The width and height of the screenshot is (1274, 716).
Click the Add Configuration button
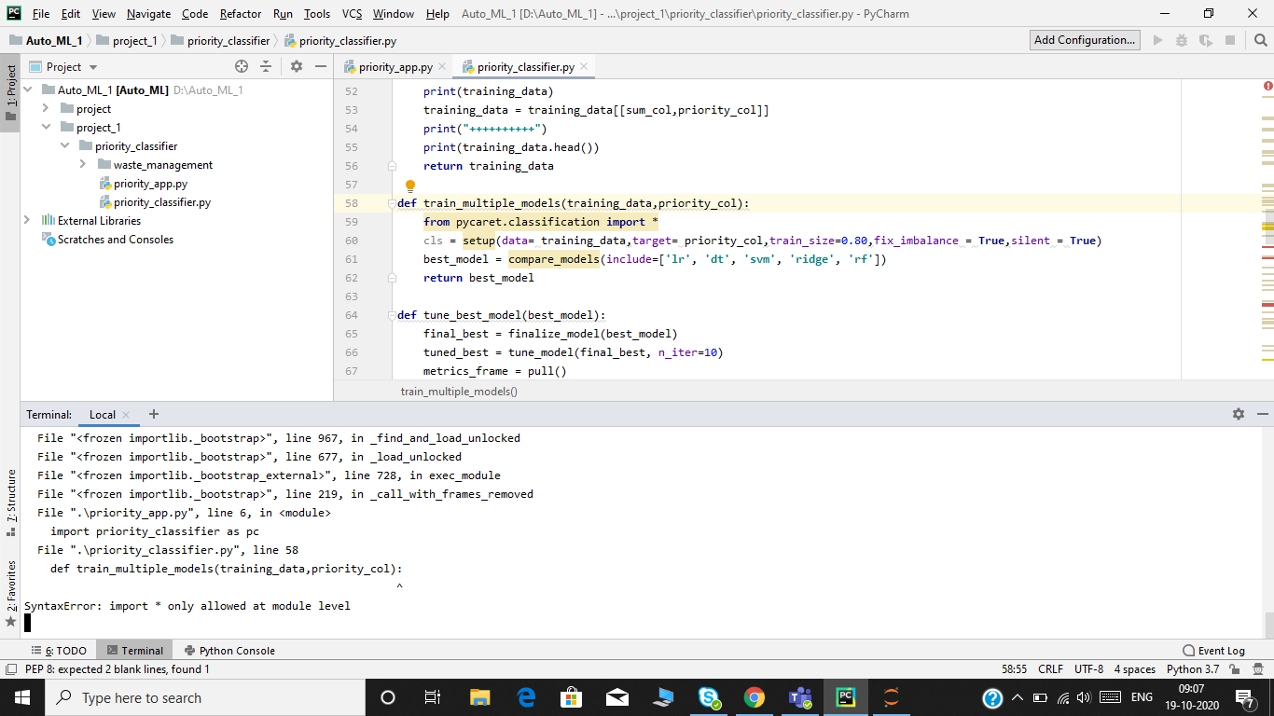[1085, 40]
